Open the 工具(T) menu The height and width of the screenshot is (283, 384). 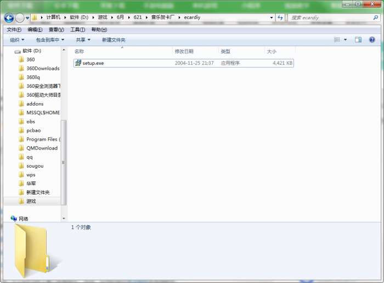coord(78,30)
